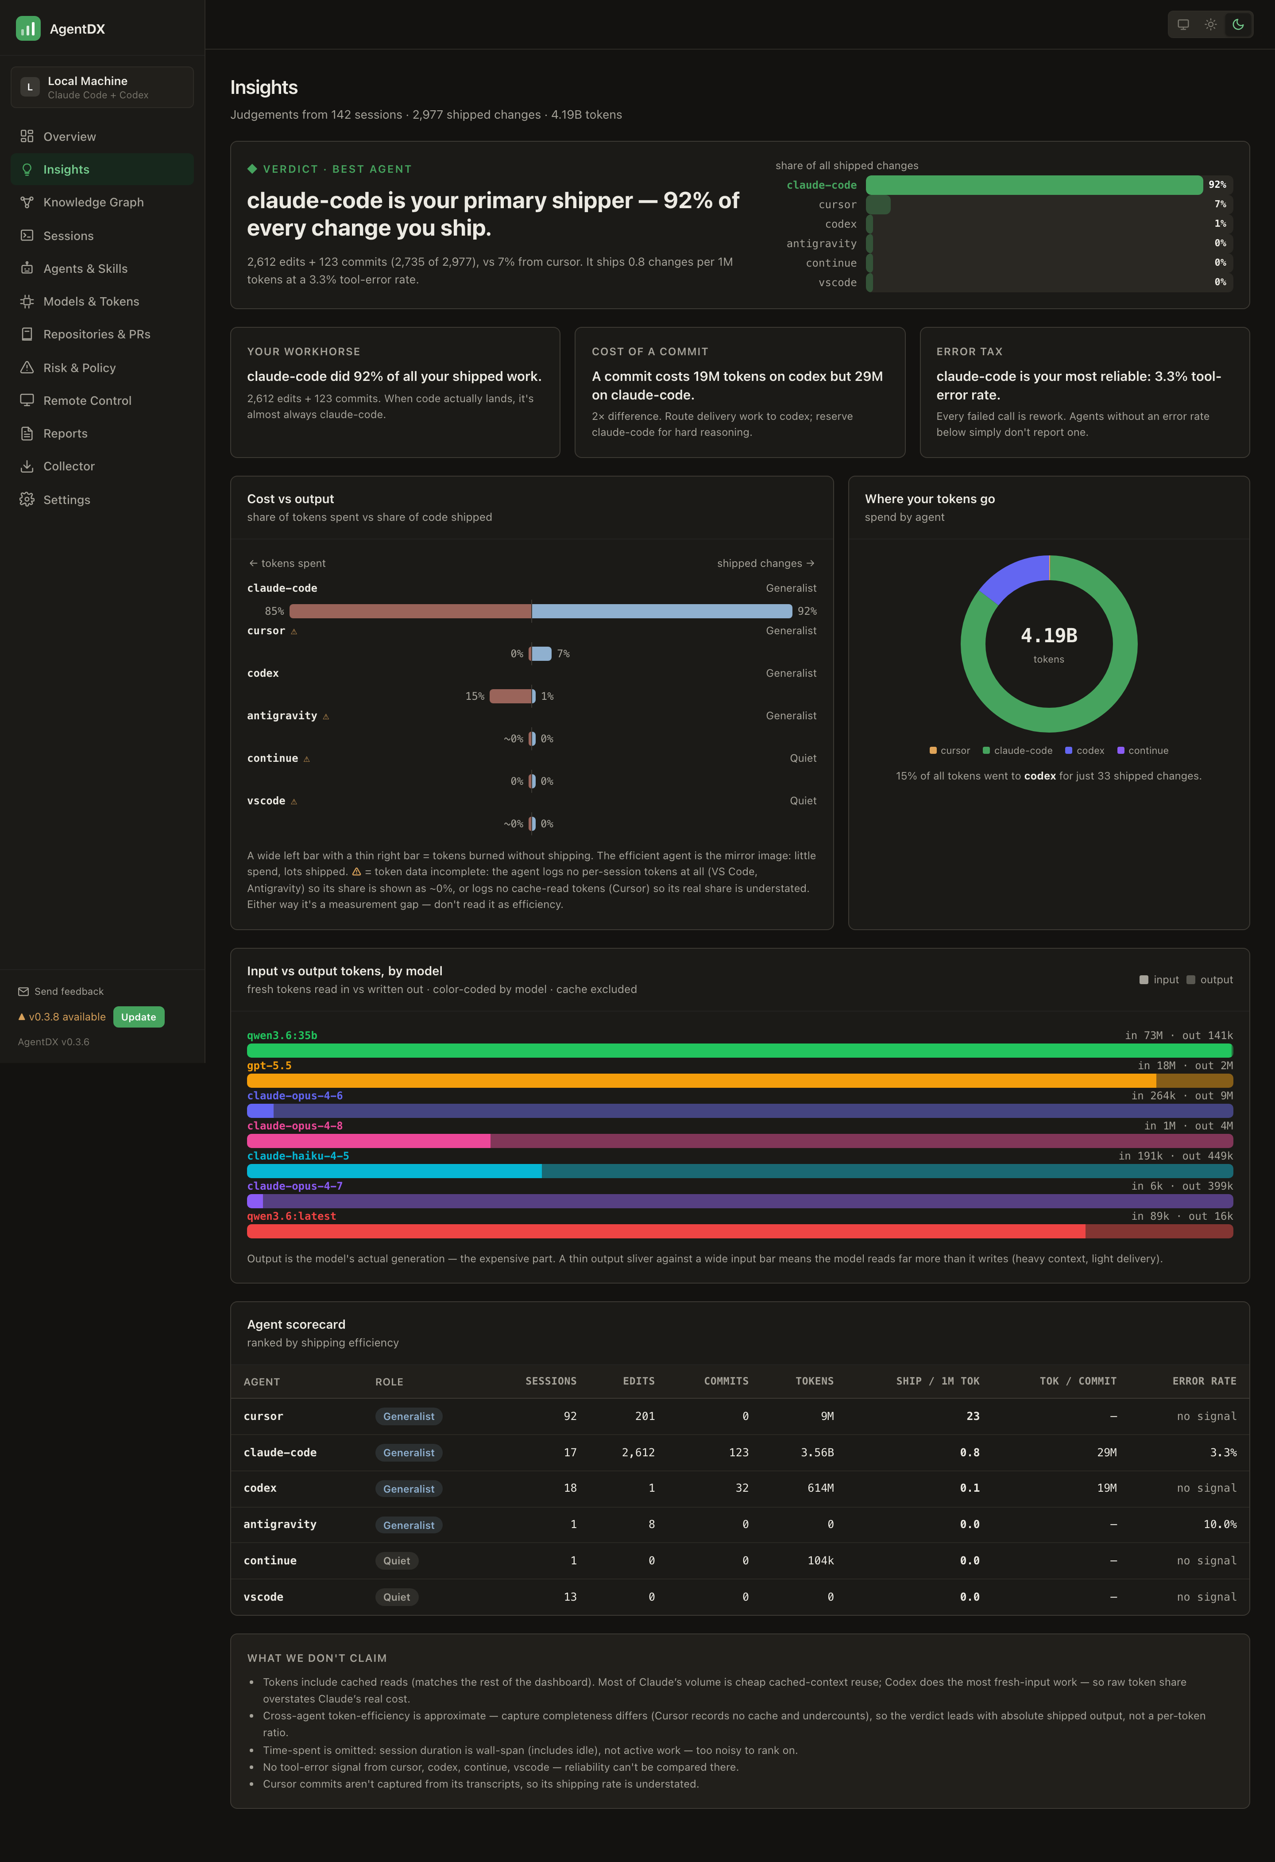Viewport: 1275px width, 1862px height.
Task: Click the gpt-5.5 orange token bar
Action: (739, 1081)
